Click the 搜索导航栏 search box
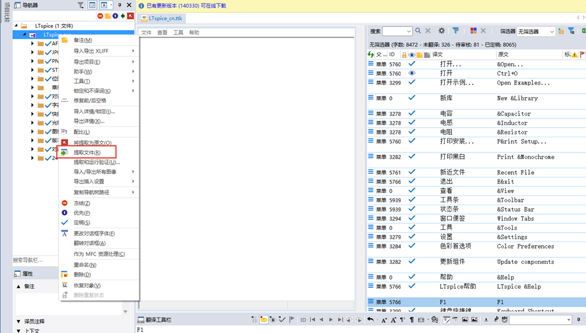The height and width of the screenshot is (333, 586). (35, 260)
